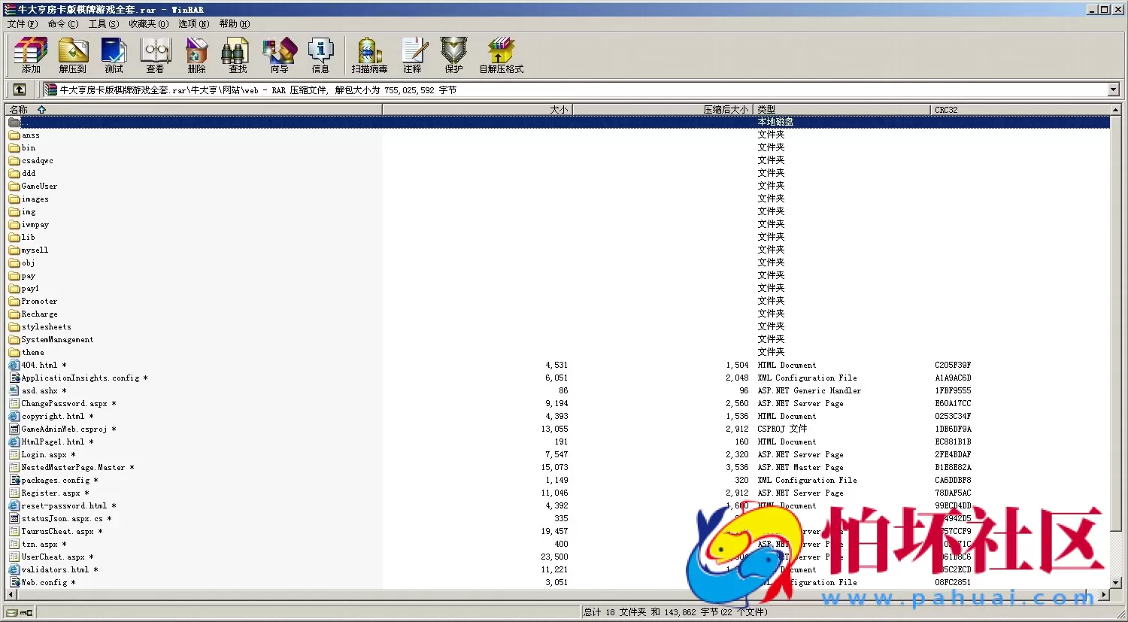The height and width of the screenshot is (622, 1128).
Task: Launch the 向导 (Wizard) tool
Action: pyautogui.click(x=279, y=55)
